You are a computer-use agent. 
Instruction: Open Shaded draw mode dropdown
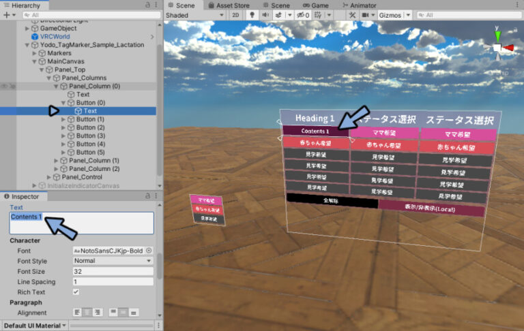point(194,16)
